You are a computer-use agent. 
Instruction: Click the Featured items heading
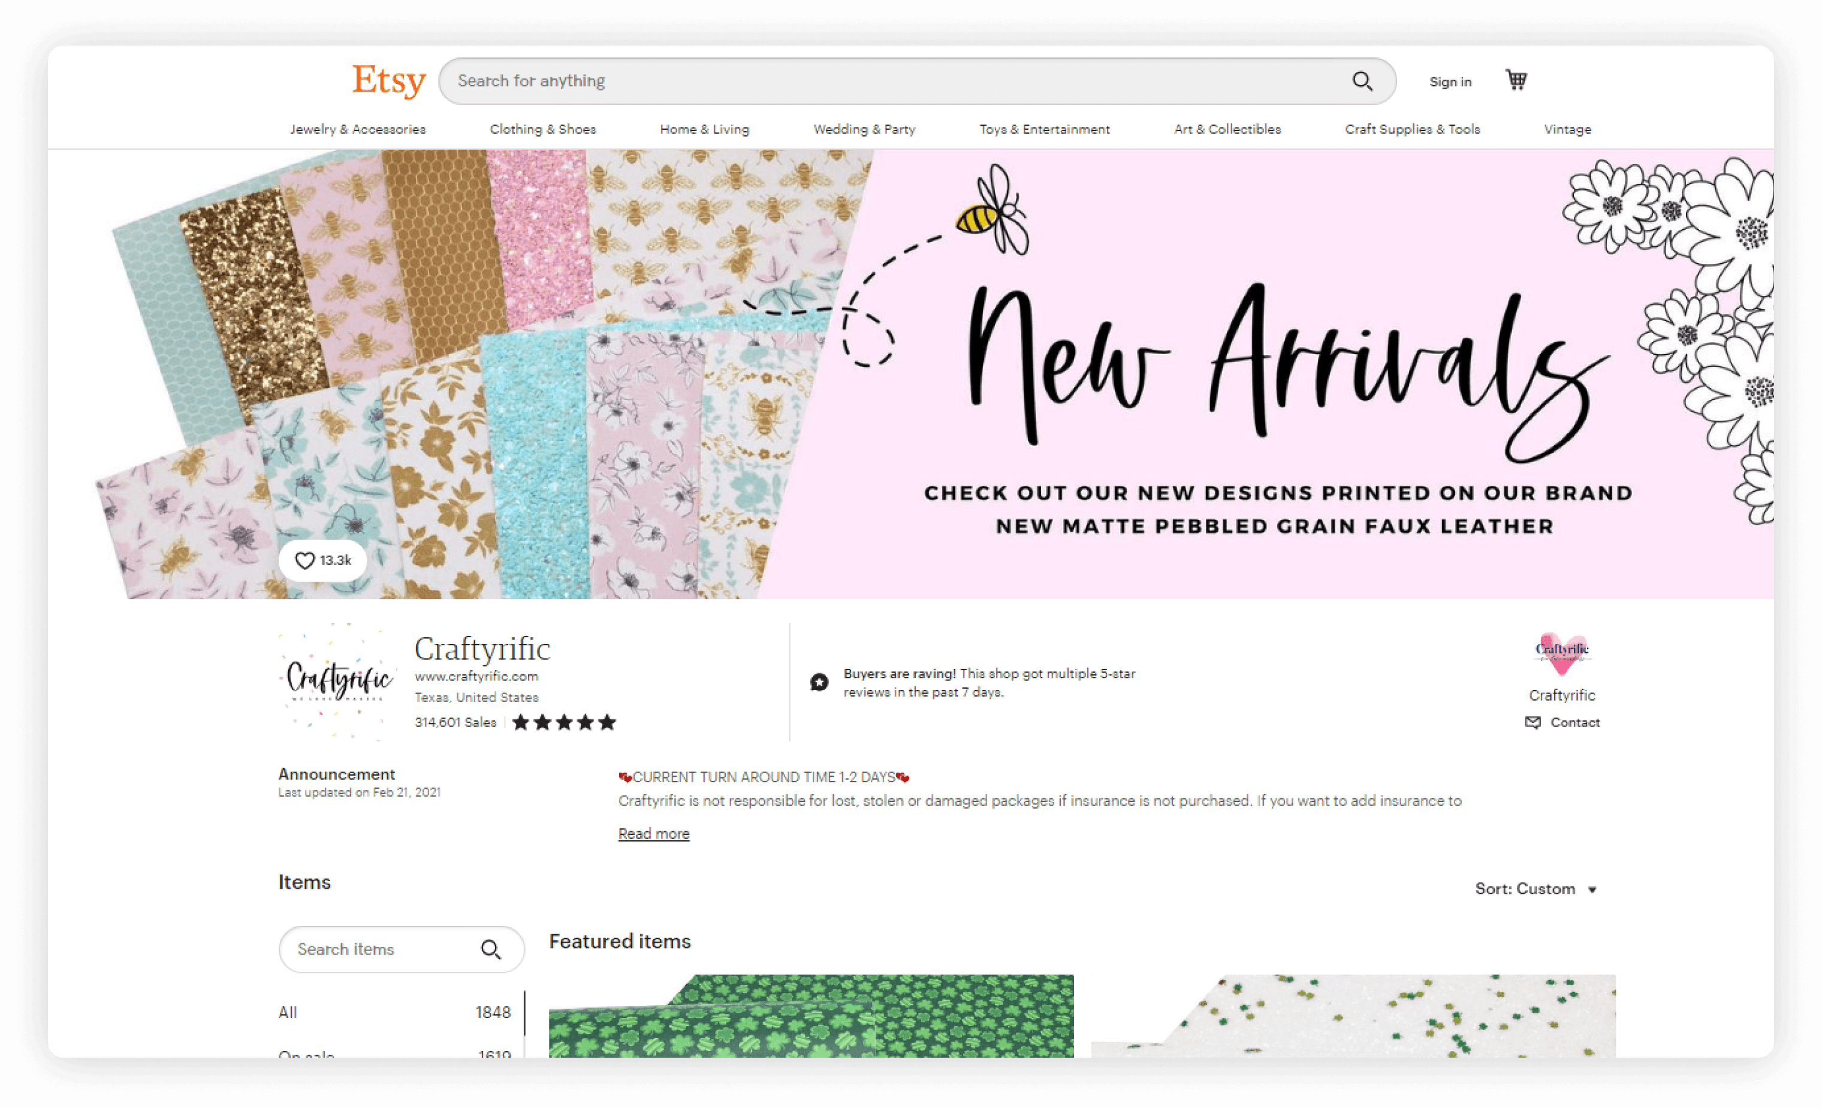[620, 941]
